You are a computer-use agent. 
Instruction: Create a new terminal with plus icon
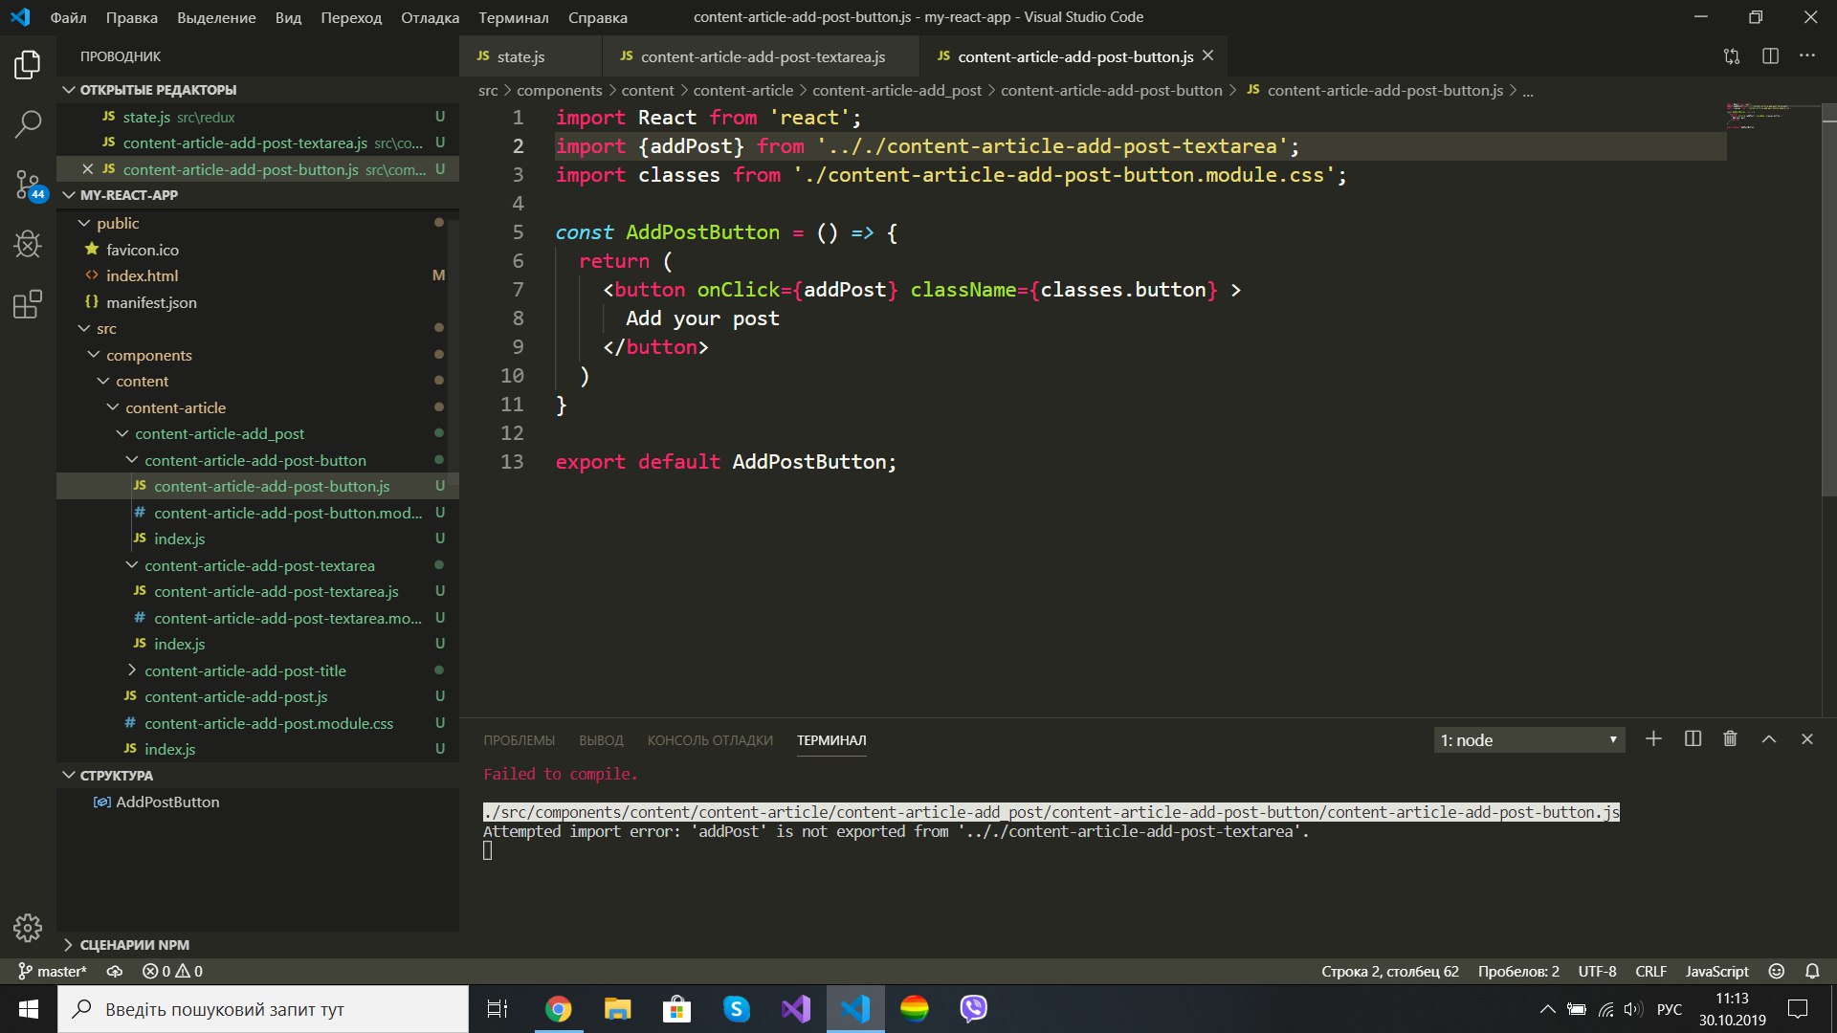[1653, 739]
